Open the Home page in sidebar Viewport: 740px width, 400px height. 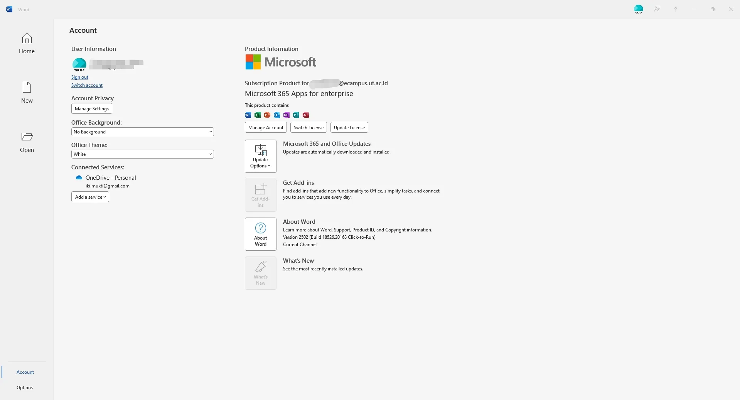pyautogui.click(x=27, y=43)
